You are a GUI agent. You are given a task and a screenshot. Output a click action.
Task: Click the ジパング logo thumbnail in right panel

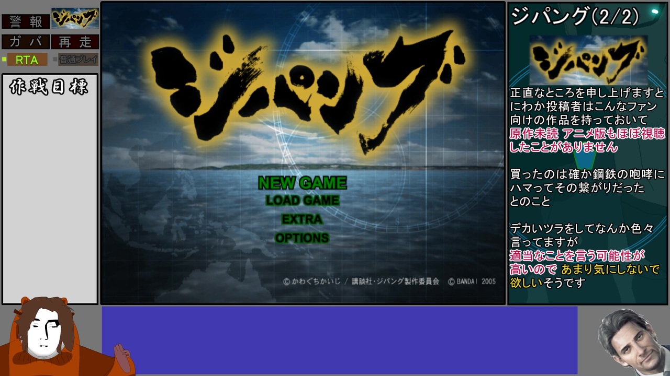pyautogui.click(x=589, y=59)
